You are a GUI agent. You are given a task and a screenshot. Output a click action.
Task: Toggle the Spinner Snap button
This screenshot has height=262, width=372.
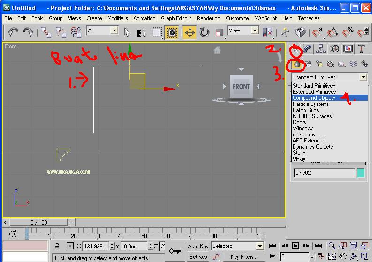point(363,32)
